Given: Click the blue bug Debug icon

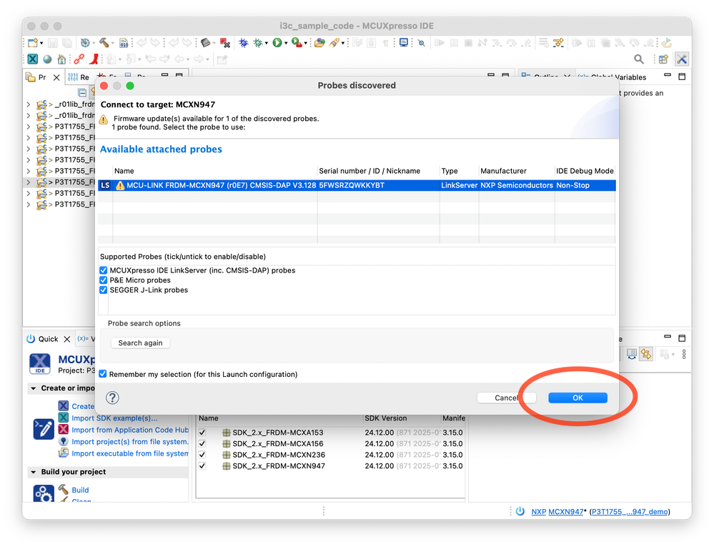Looking at the screenshot, I should click(244, 43).
